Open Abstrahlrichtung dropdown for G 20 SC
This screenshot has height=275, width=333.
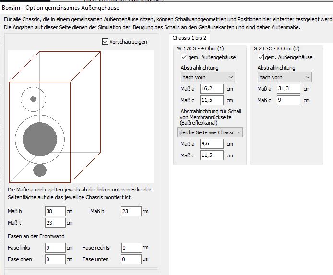tap(285, 77)
